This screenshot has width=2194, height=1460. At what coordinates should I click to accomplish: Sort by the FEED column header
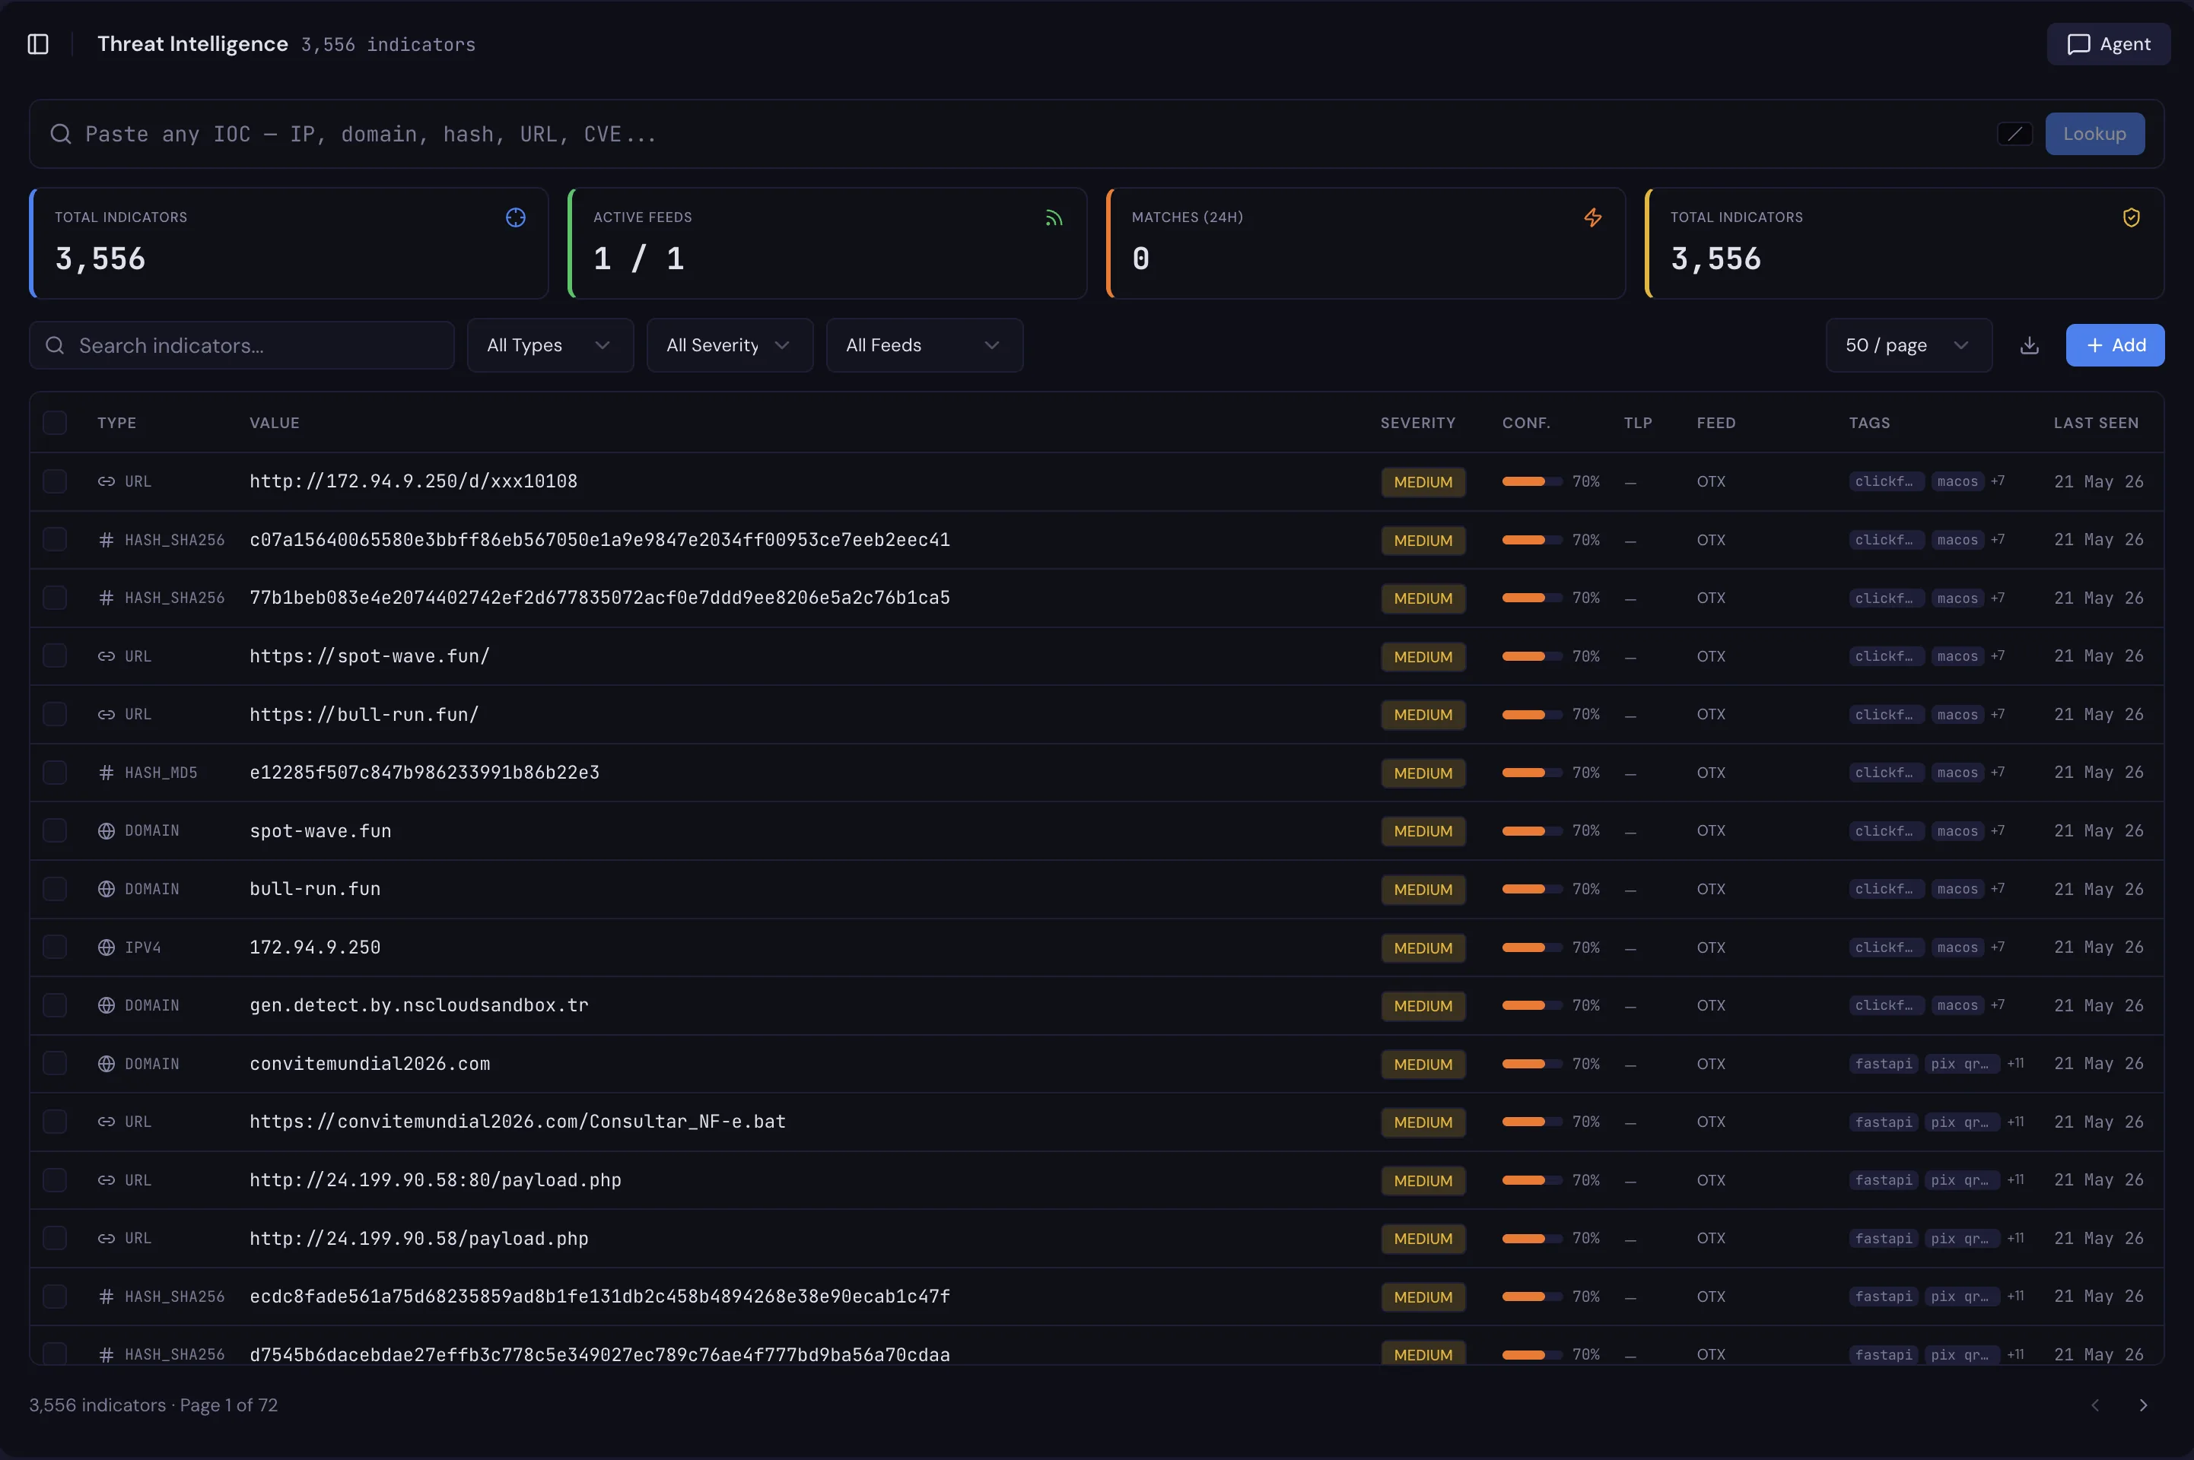click(x=1715, y=423)
